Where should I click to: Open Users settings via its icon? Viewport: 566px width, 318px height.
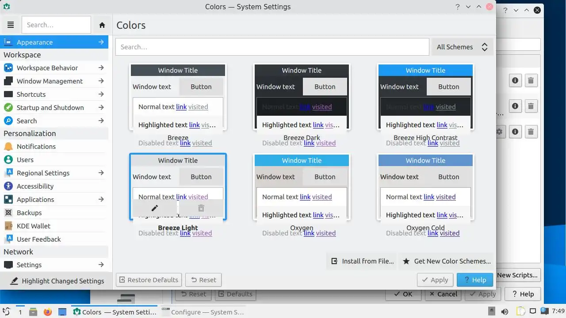point(8,160)
